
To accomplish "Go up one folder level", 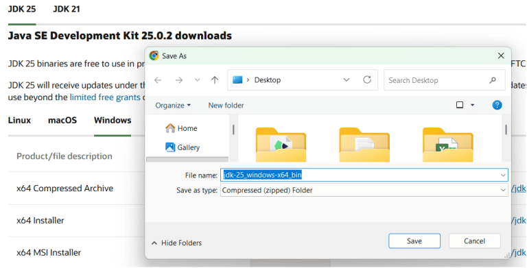I will [215, 80].
